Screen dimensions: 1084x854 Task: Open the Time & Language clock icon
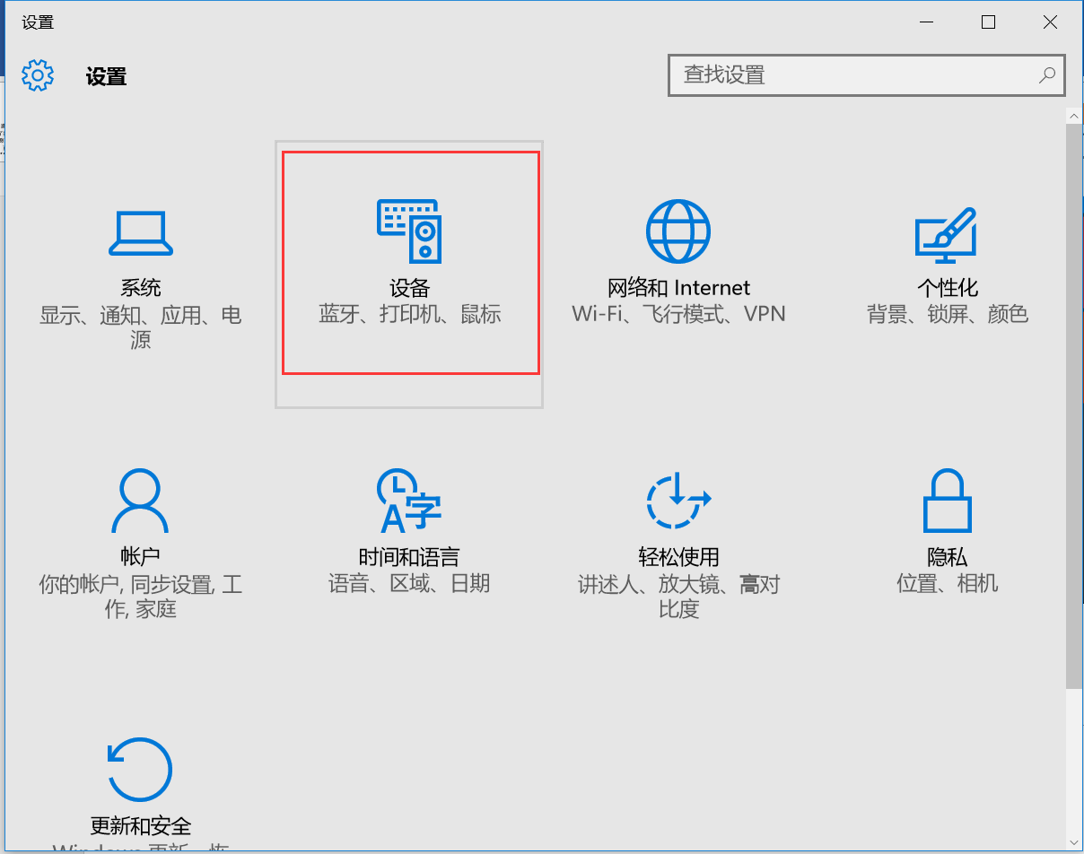(x=409, y=501)
